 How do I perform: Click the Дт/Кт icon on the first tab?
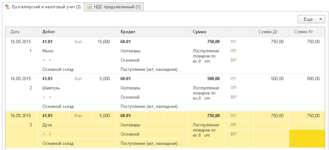pyautogui.click(x=8, y=7)
